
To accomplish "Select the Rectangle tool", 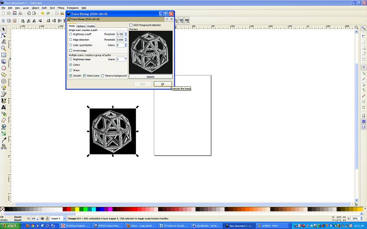I will click(3, 55).
